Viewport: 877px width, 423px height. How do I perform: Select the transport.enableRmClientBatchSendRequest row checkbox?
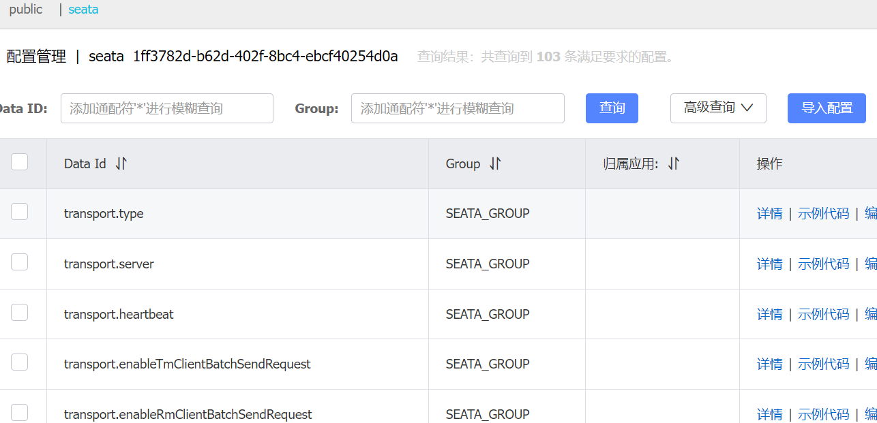point(20,412)
